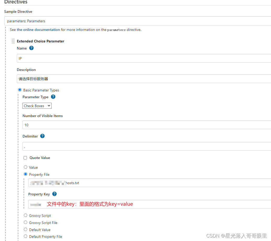Screen dimensions: 271x241
Task: Select the Groovy Script option
Action: [25, 215]
